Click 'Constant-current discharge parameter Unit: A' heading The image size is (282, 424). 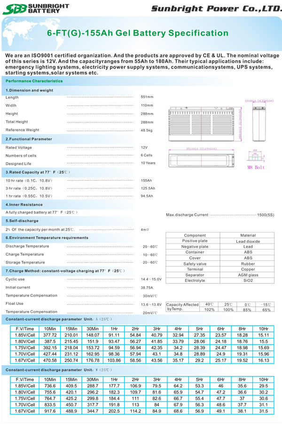tap(59, 319)
